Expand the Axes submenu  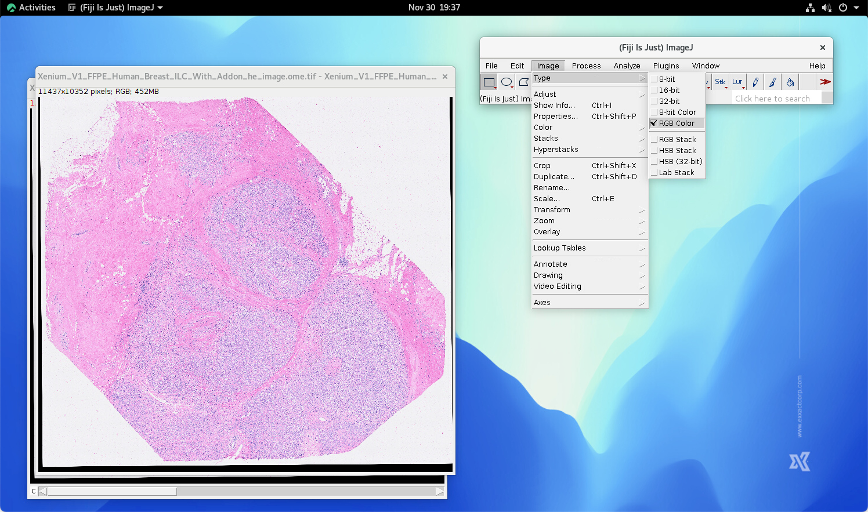[x=589, y=302]
